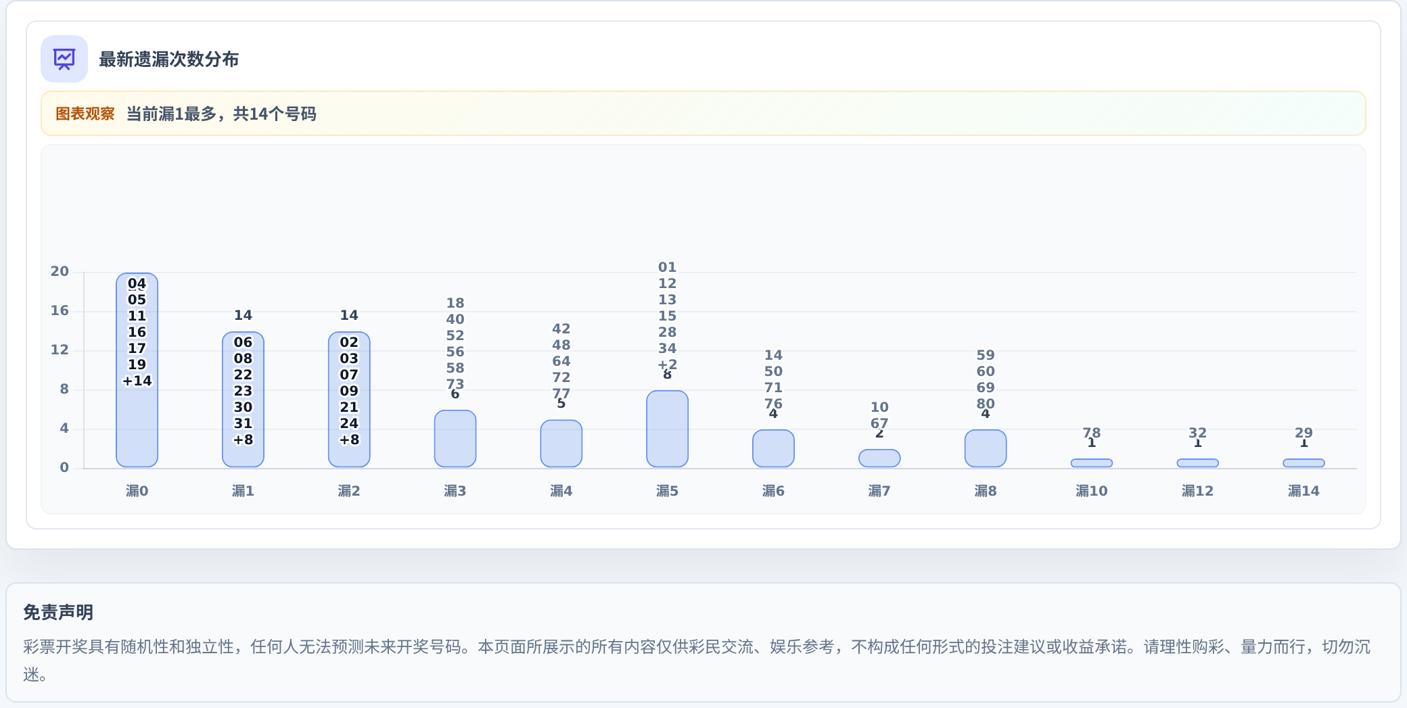This screenshot has height=708, width=1407.
Task: Click the 漏8 bar in the chart
Action: click(986, 448)
